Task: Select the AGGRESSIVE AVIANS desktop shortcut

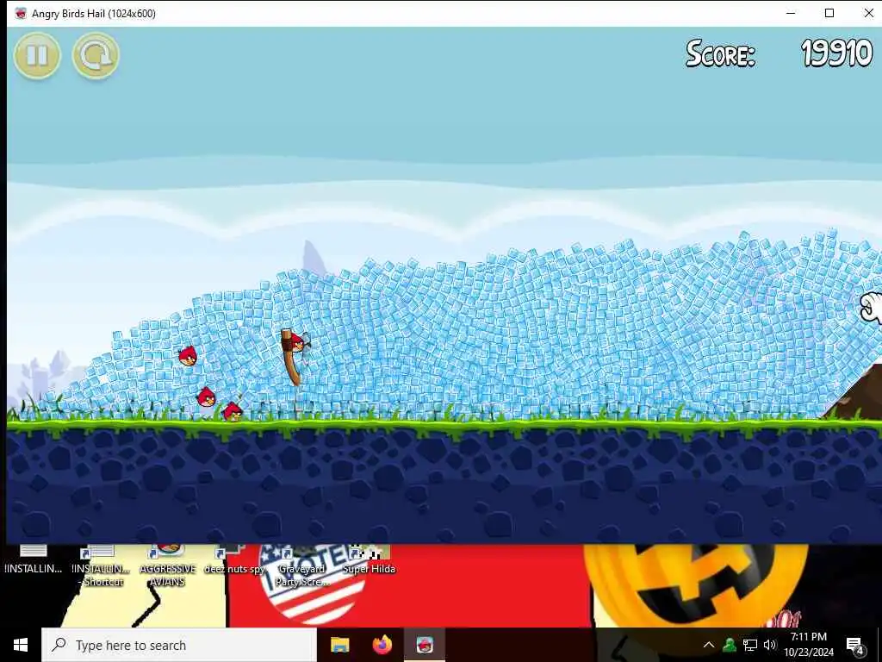Action: (x=168, y=565)
